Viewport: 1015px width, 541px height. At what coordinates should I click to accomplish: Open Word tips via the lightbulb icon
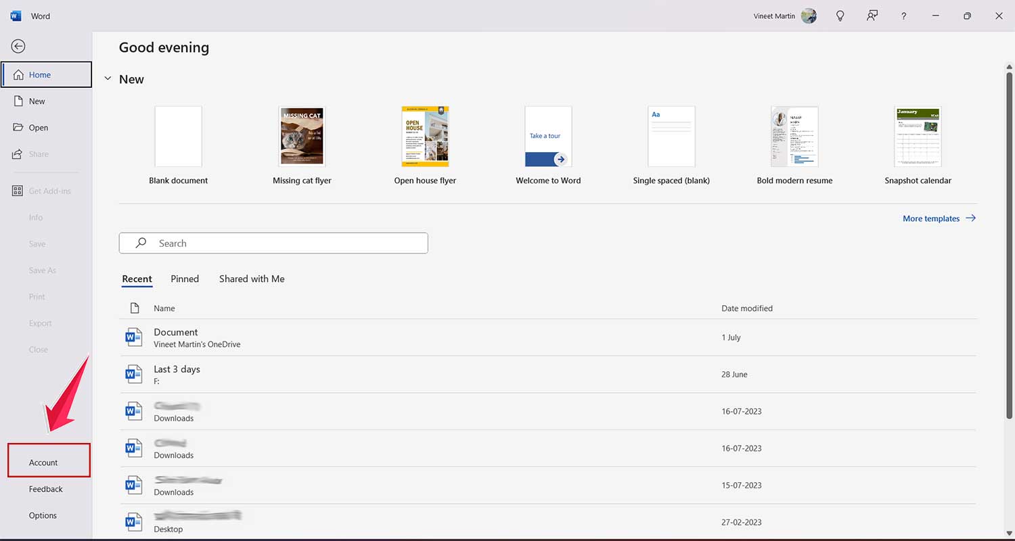click(840, 16)
